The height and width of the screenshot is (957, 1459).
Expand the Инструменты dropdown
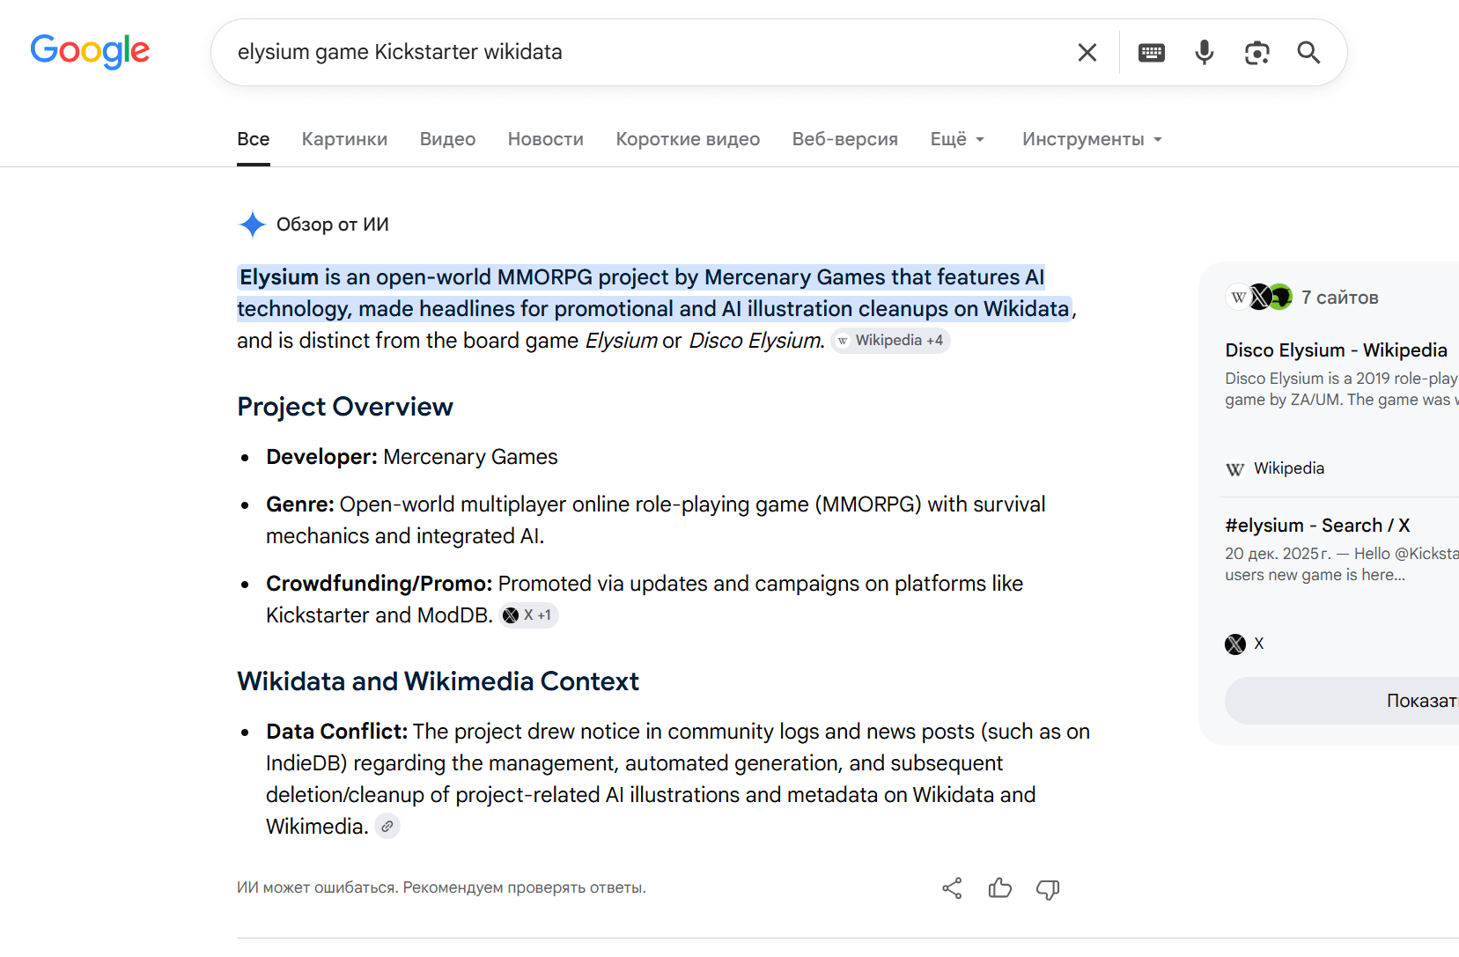pyautogui.click(x=1093, y=139)
